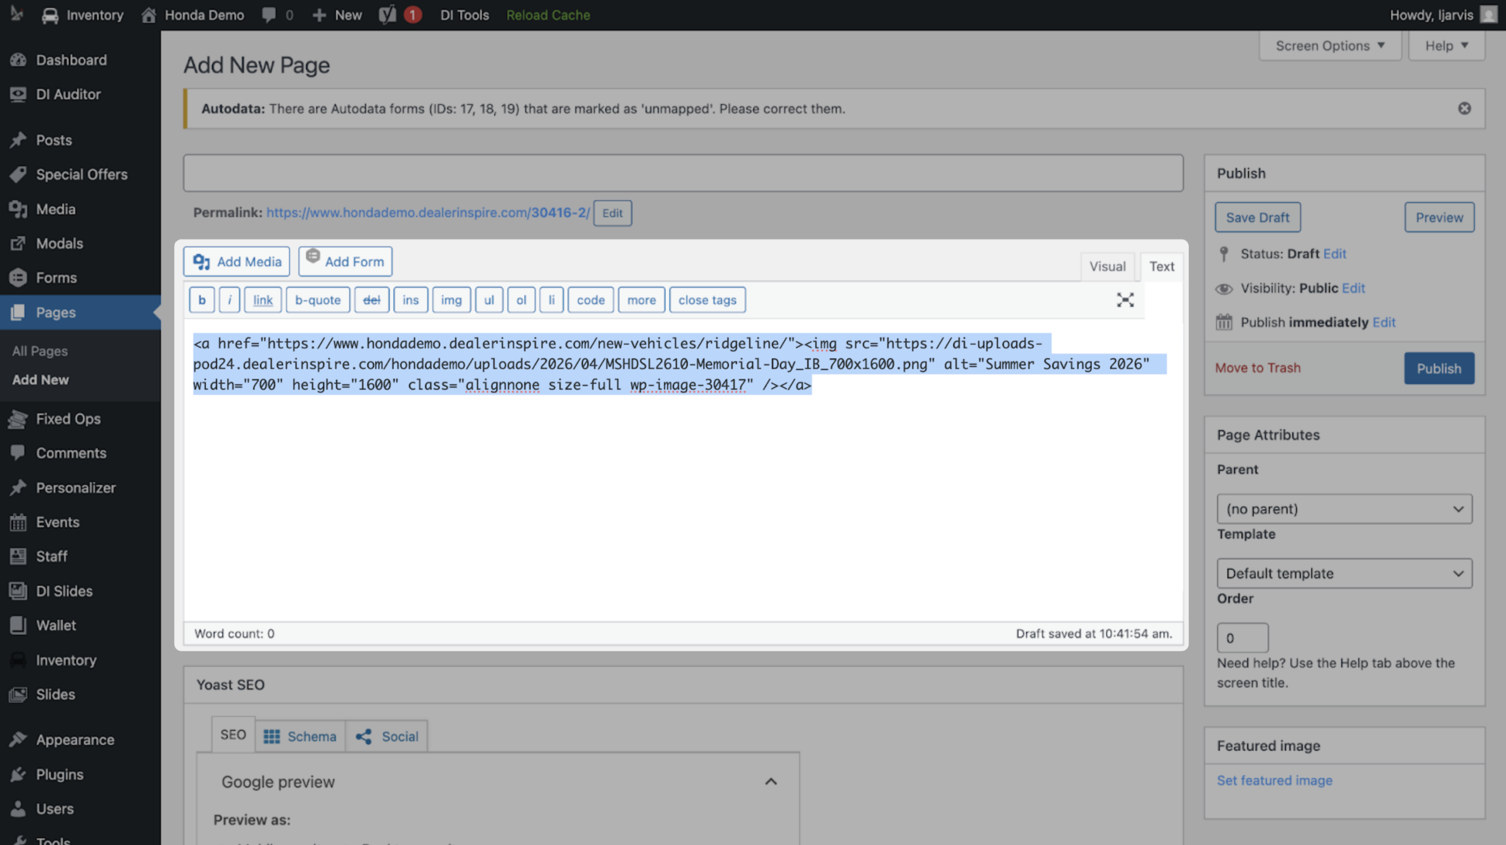Open the Parent page dropdown

click(1344, 509)
